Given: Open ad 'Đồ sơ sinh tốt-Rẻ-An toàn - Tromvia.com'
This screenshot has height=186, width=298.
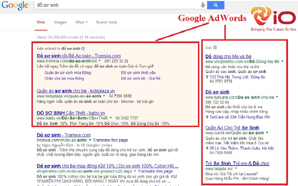Looking at the screenshot, I should (x=79, y=56).
